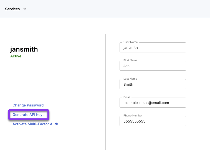Image resolution: width=210 pixels, height=150 pixels.
Task: Click into the First Name field
Action: 153,66
